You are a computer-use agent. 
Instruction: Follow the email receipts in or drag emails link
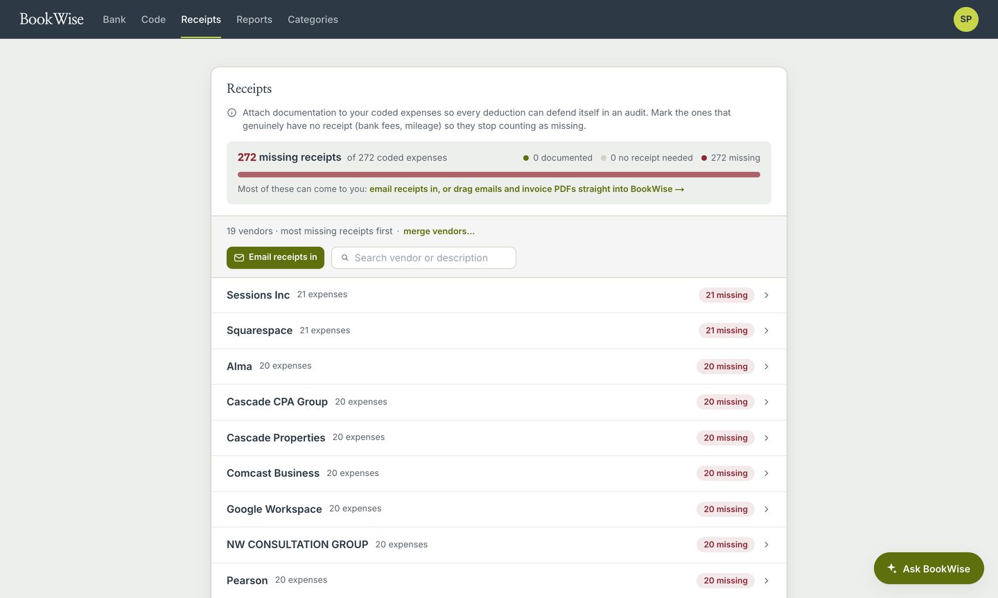pyautogui.click(x=527, y=189)
